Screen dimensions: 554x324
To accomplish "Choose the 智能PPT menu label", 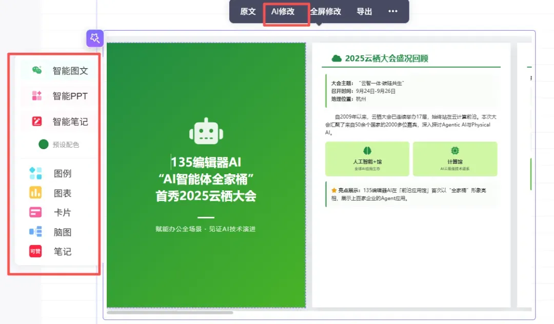I will (70, 96).
